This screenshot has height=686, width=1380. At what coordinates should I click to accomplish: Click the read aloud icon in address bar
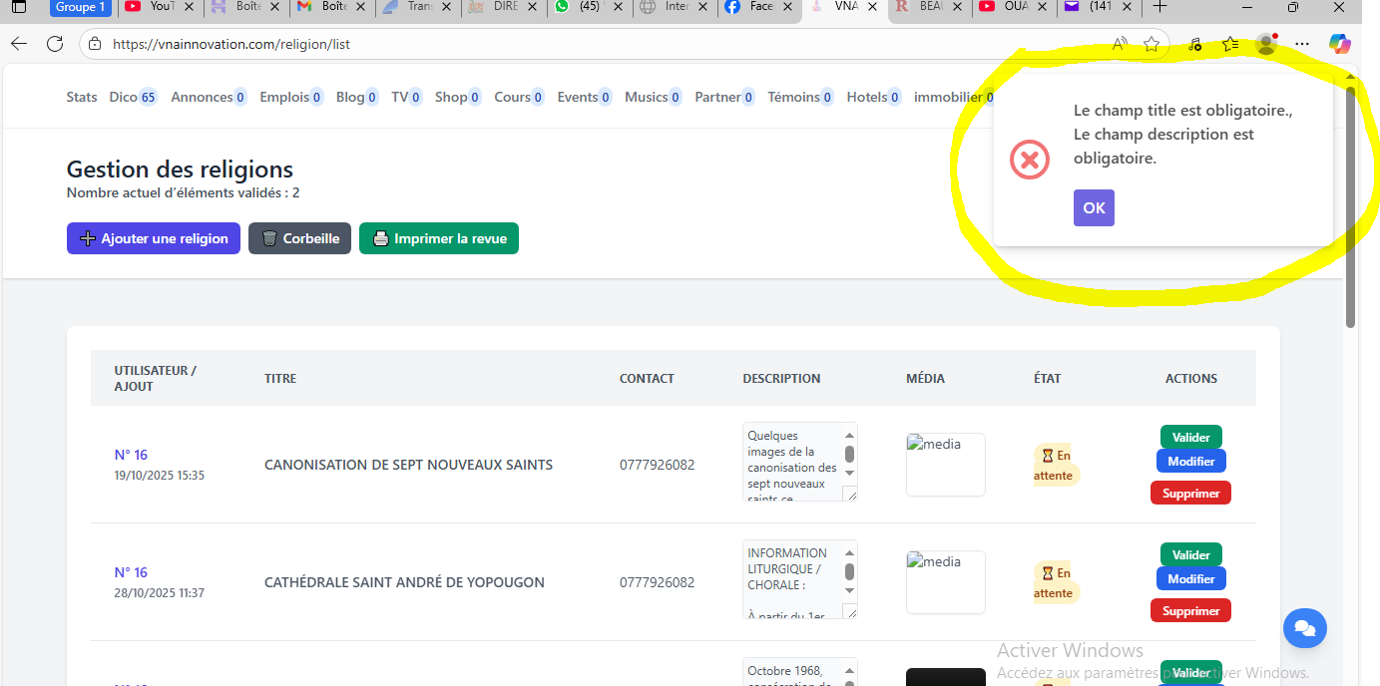coord(1121,44)
